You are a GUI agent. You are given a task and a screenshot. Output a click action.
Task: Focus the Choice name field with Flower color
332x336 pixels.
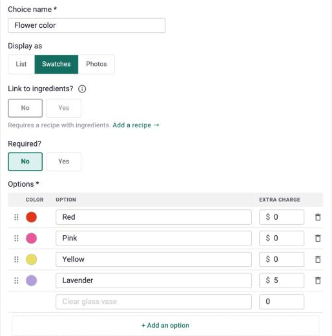(87, 25)
